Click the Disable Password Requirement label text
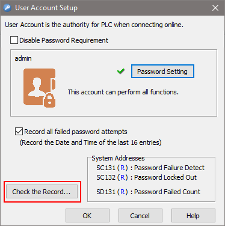225x226 pixels. pyautogui.click(x=64, y=40)
